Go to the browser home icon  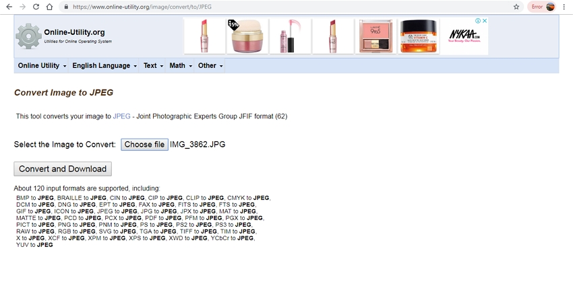pos(49,7)
